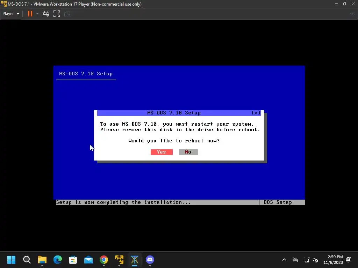Viewport: 358px width, 268px height.
Task: Click the muted volume tray icon
Action: (316, 260)
